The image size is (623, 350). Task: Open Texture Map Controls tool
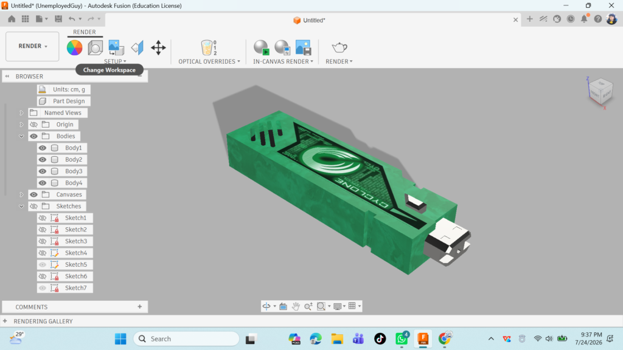coord(137,47)
